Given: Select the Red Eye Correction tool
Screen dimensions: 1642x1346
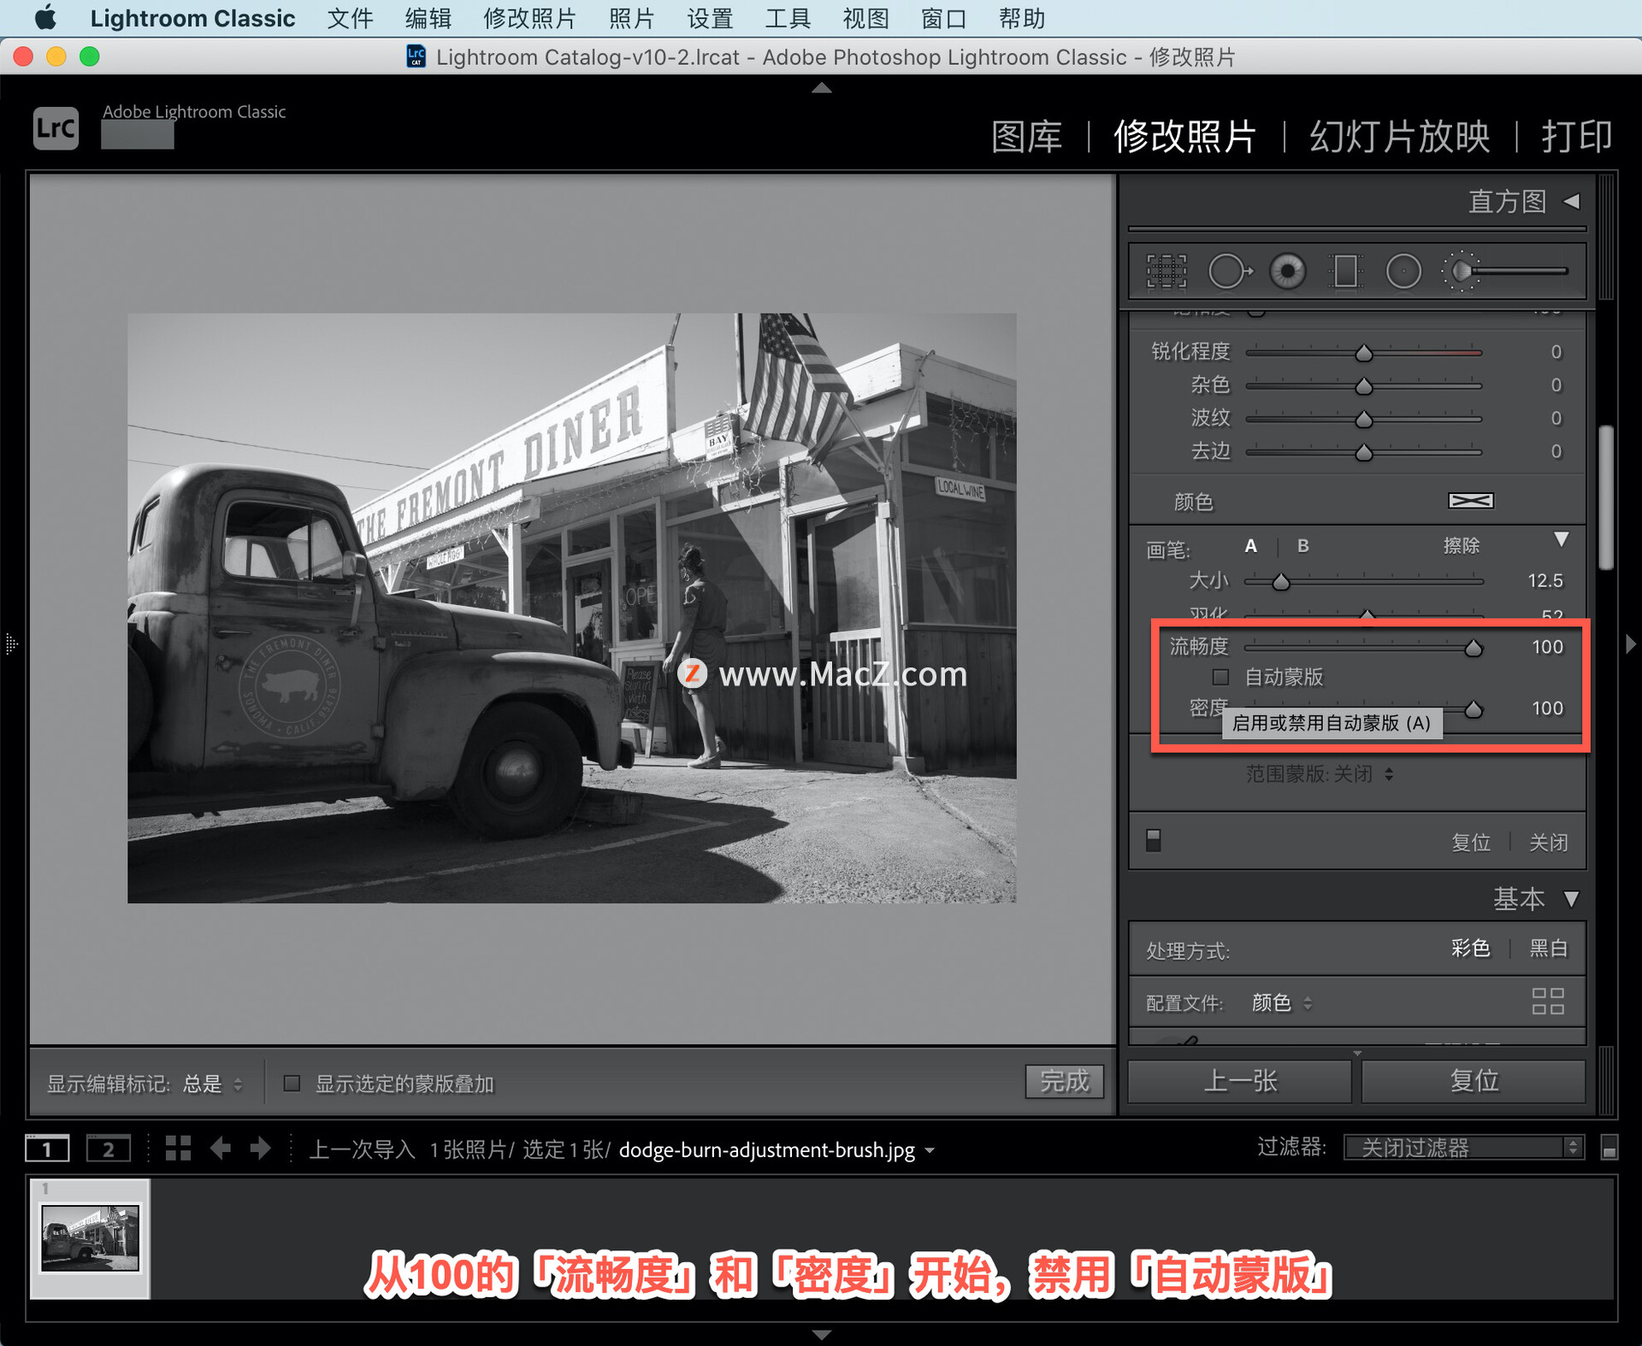Looking at the screenshot, I should (x=1288, y=272).
